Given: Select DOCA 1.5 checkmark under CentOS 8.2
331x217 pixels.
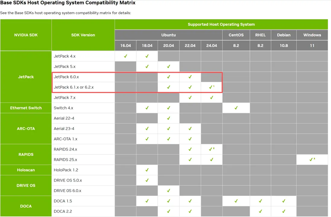Looking at the screenshot, I should 236,201.
